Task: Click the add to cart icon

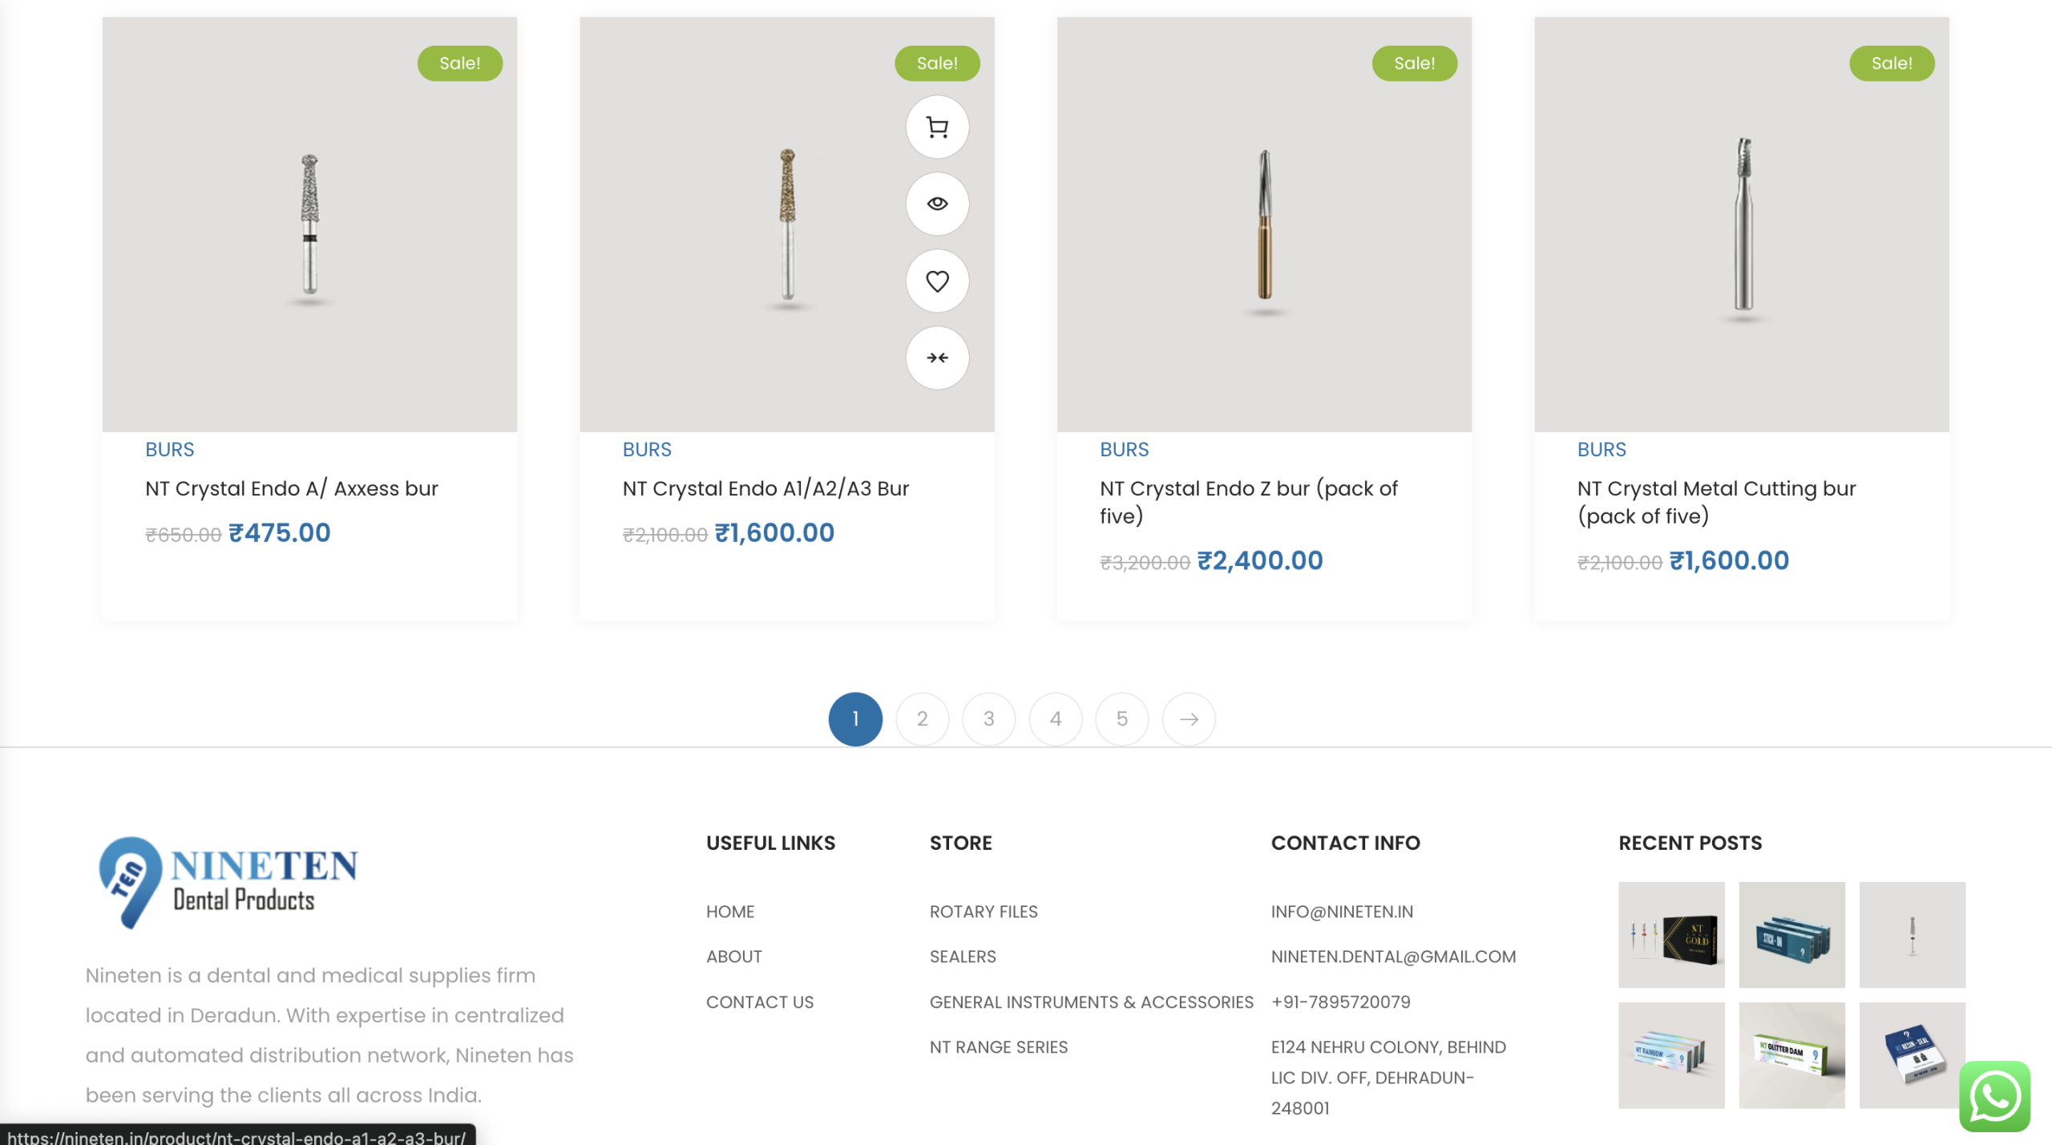Action: (x=937, y=127)
